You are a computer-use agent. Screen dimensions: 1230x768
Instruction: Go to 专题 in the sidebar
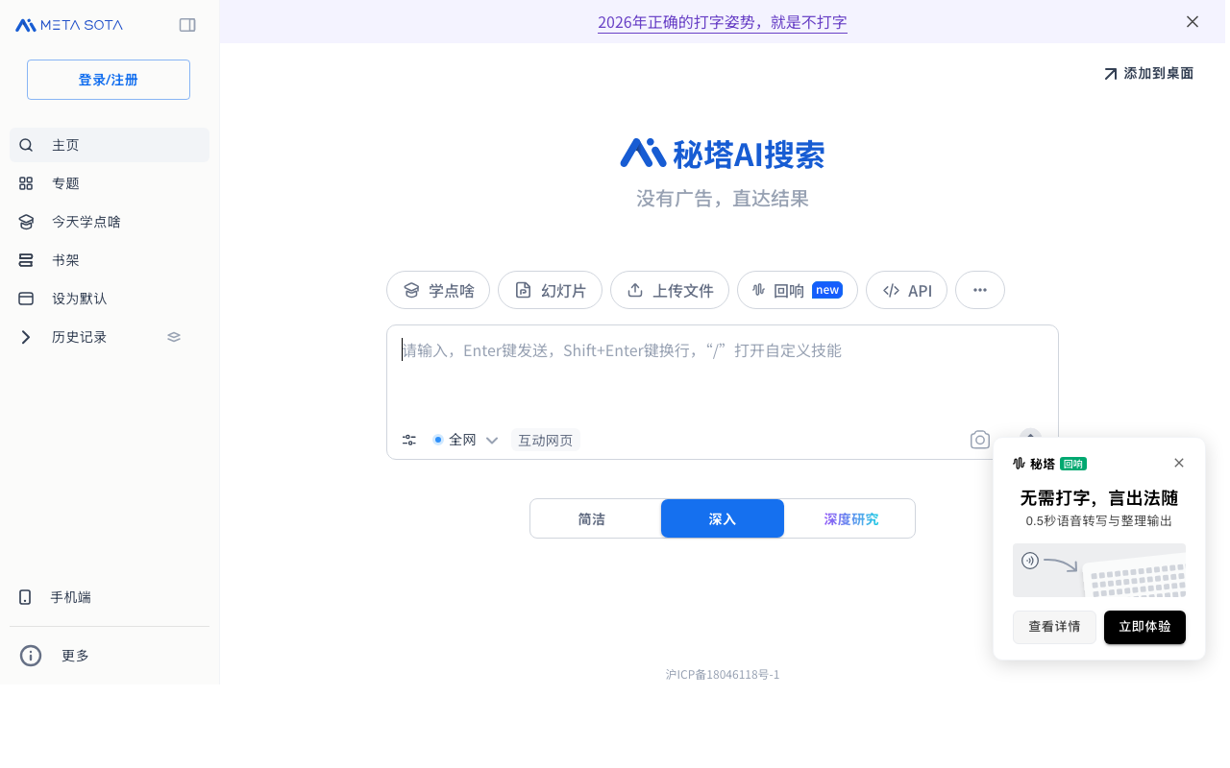65,183
